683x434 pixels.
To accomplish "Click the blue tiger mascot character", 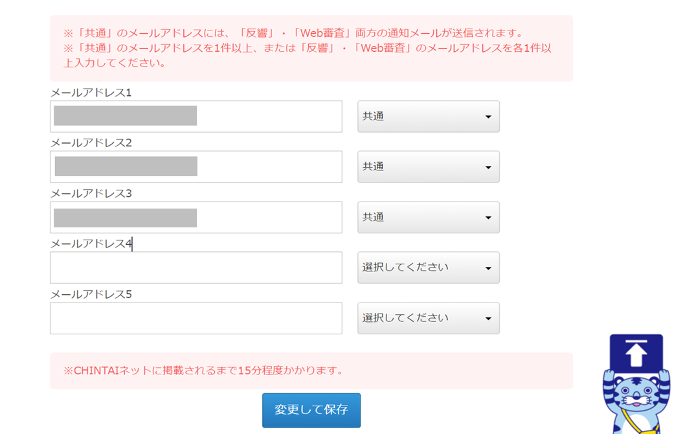I will [636, 402].
